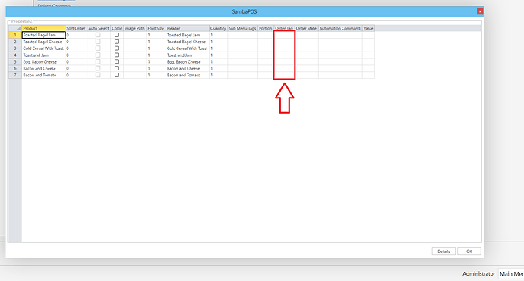The width and height of the screenshot is (524, 281).
Task: Open Main Menu button at bottom right
Action: pos(511,273)
